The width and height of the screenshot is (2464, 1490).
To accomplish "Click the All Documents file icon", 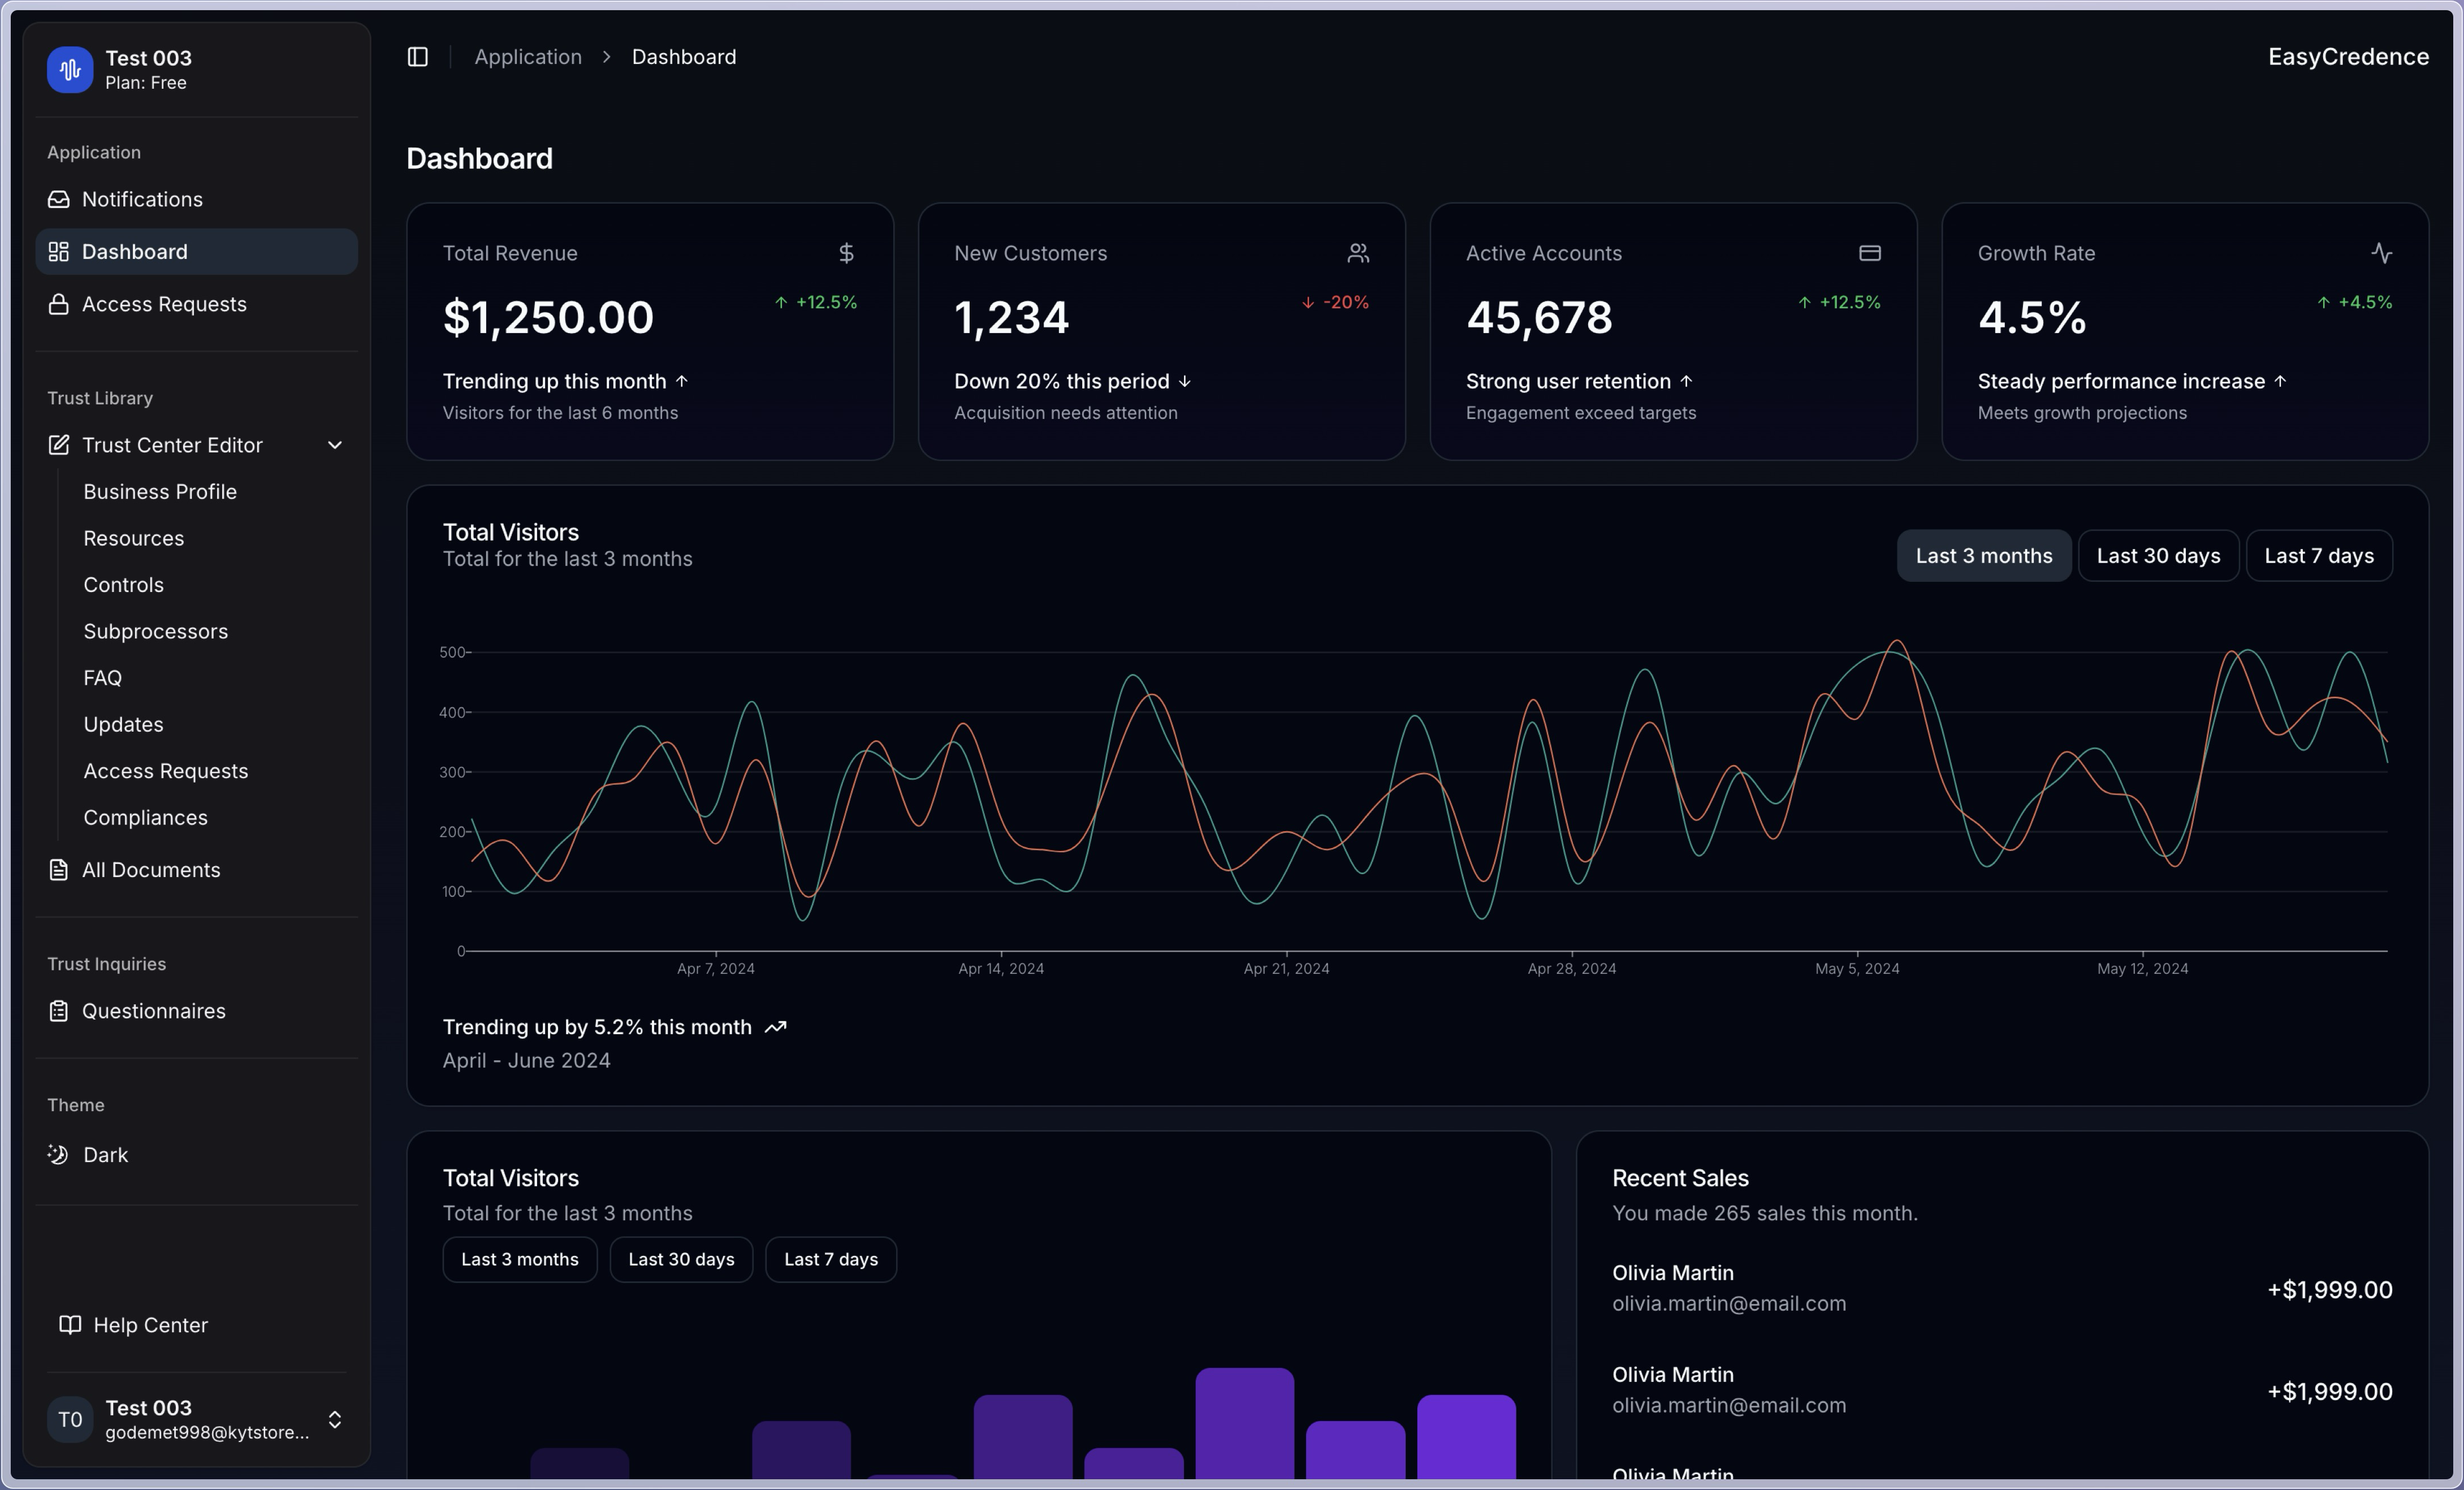I will (x=59, y=870).
